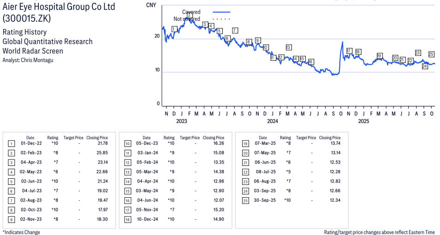Select chart marker 9 on the graph
The width and height of the screenshot is (440, 235).
point(258,41)
